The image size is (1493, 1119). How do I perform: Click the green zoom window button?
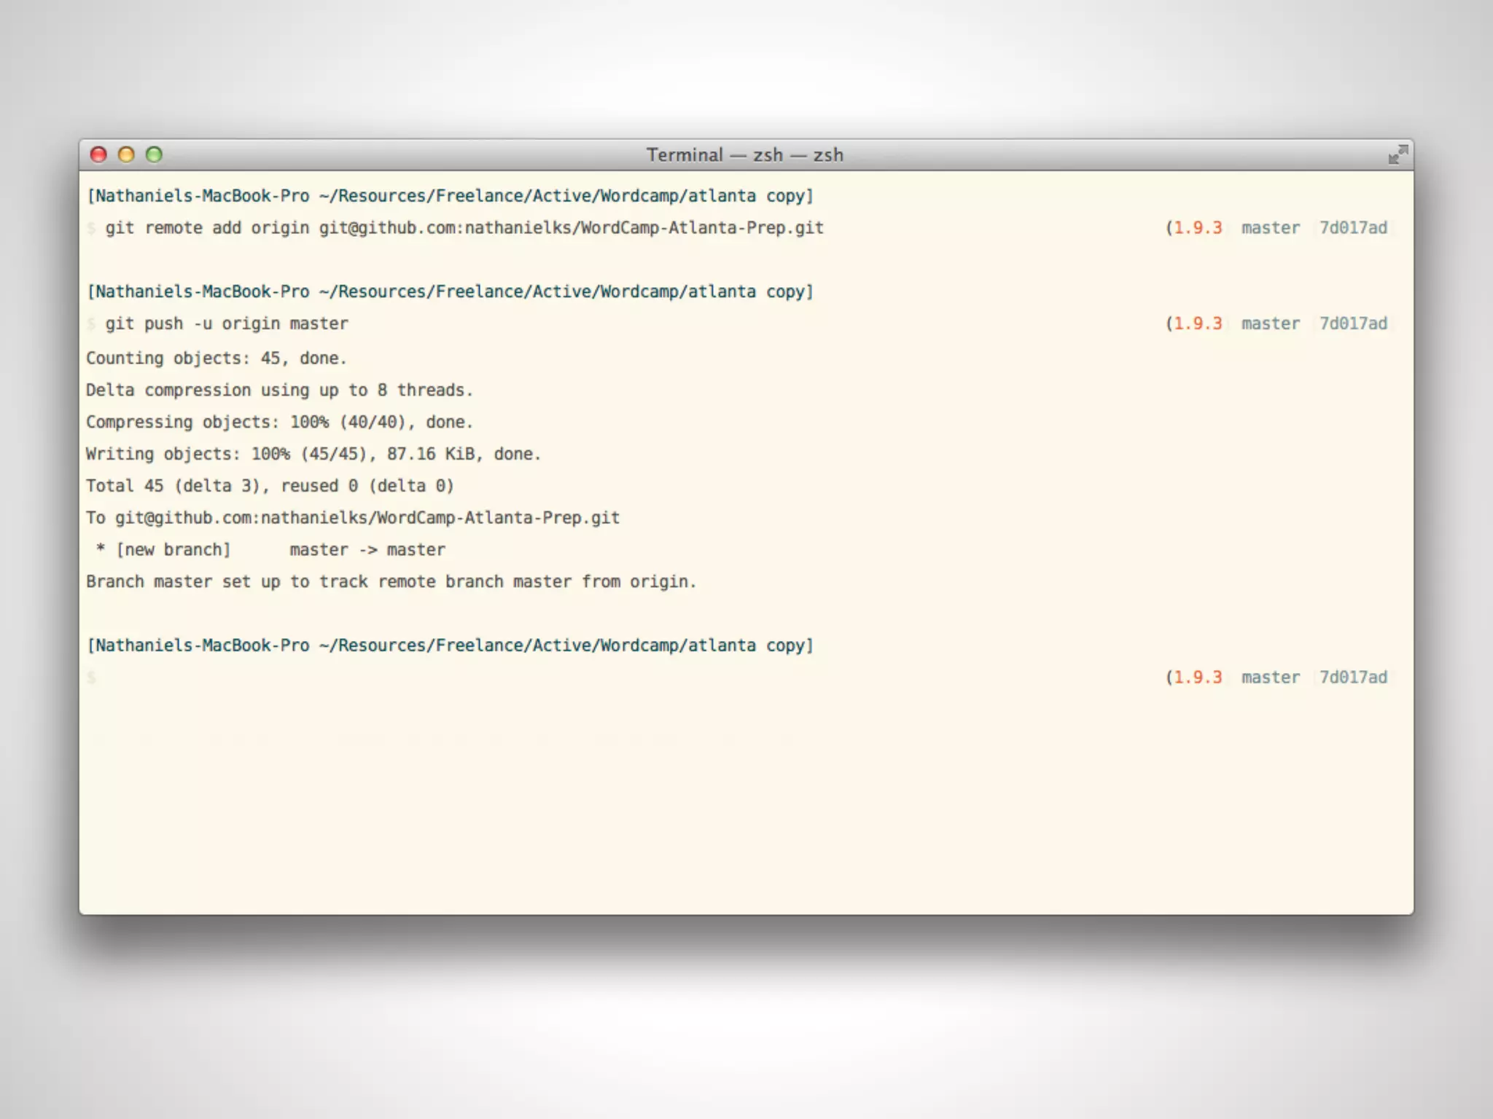tap(154, 154)
